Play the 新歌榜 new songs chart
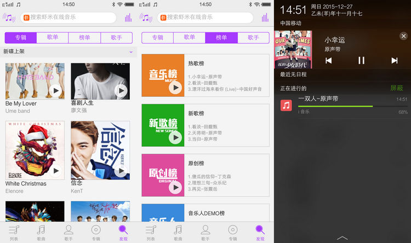The image size is (411, 243). click(x=175, y=137)
